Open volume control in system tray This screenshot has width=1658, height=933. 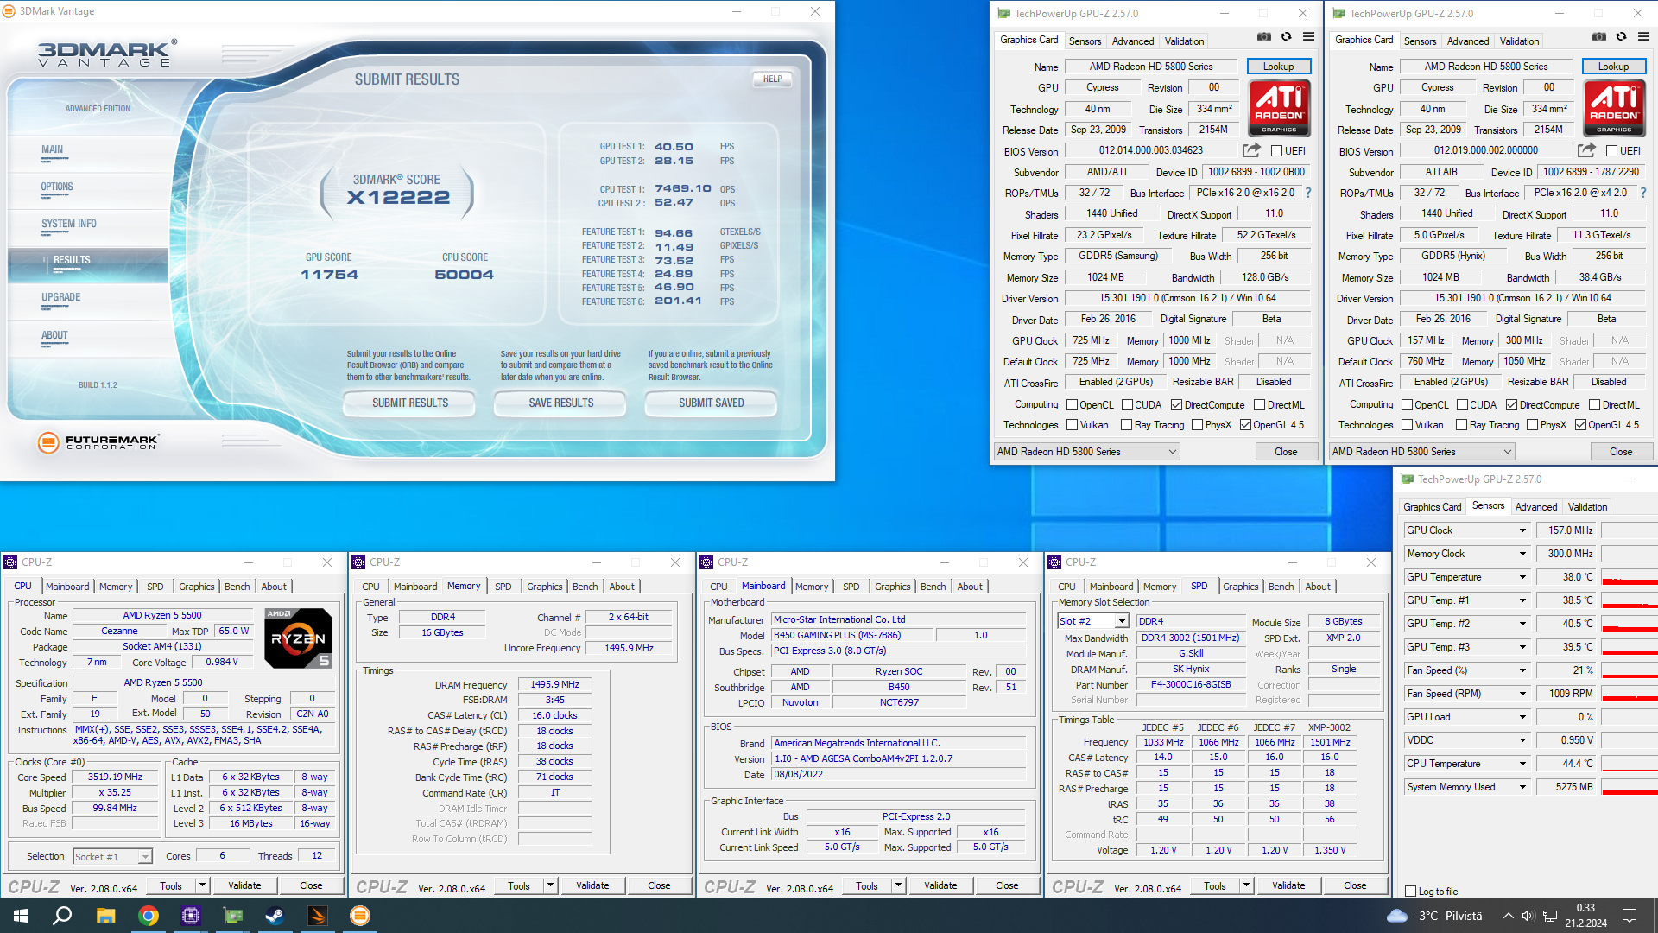tap(1528, 916)
